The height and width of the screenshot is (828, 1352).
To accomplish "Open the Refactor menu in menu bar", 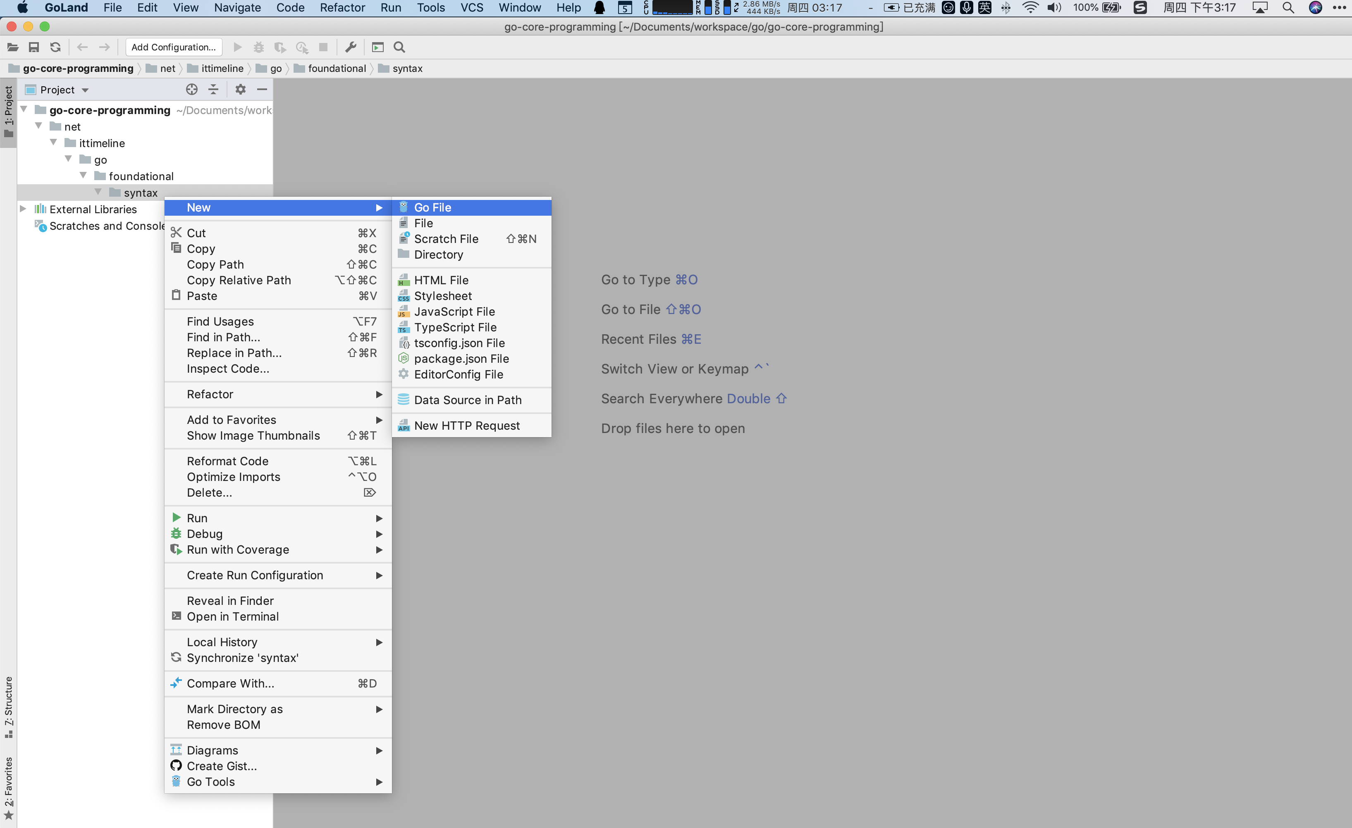I will pyautogui.click(x=342, y=8).
